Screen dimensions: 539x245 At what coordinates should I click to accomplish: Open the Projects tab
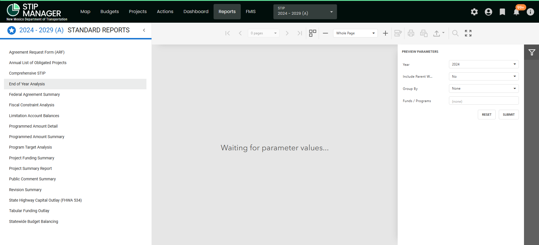pyautogui.click(x=138, y=12)
